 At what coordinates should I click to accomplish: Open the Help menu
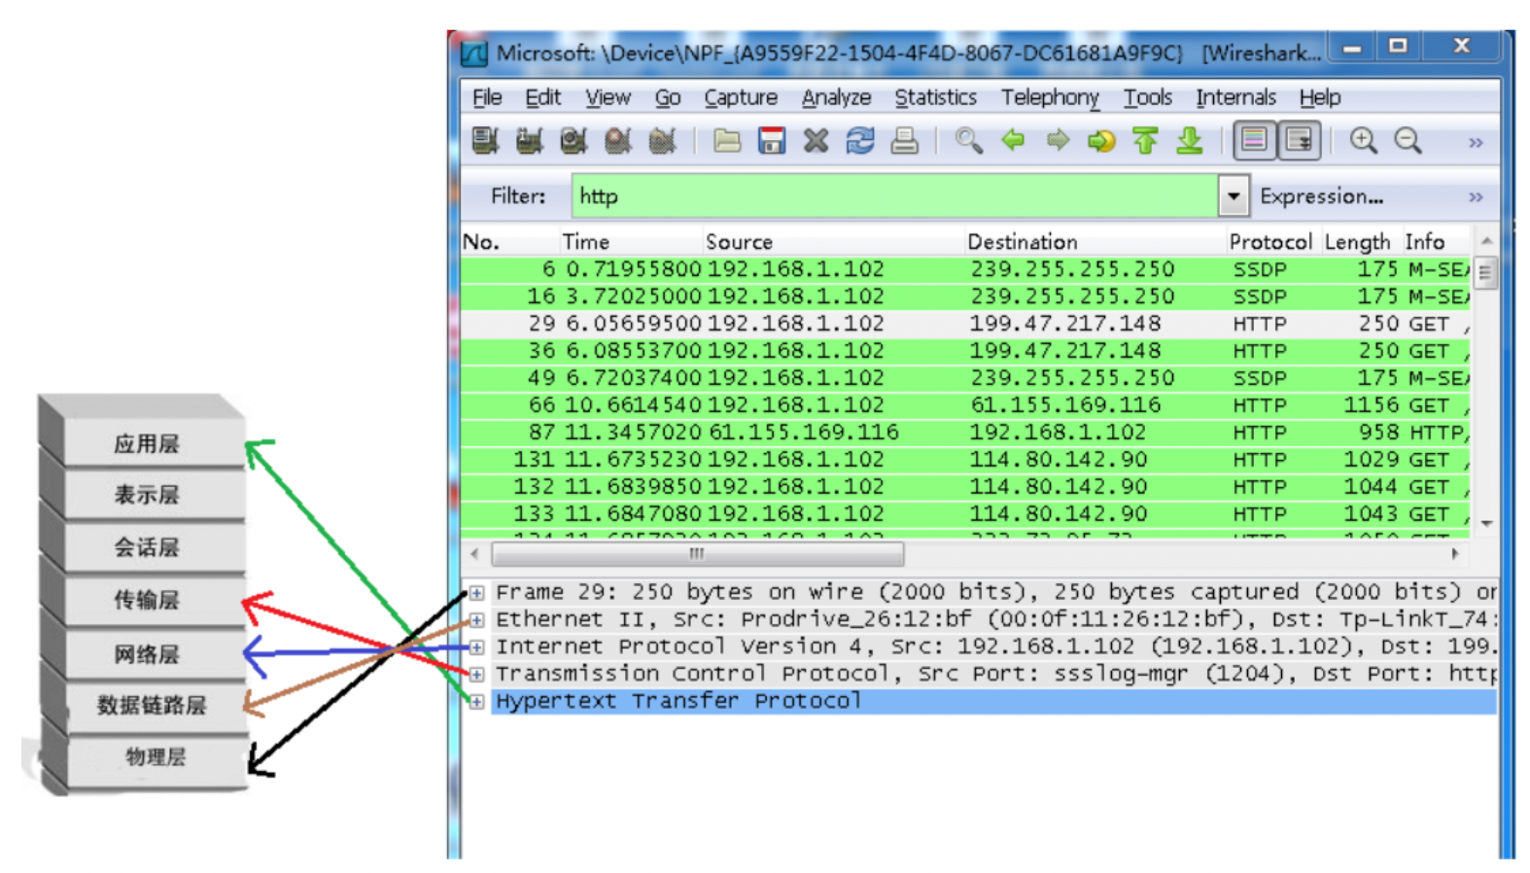coord(1319,97)
